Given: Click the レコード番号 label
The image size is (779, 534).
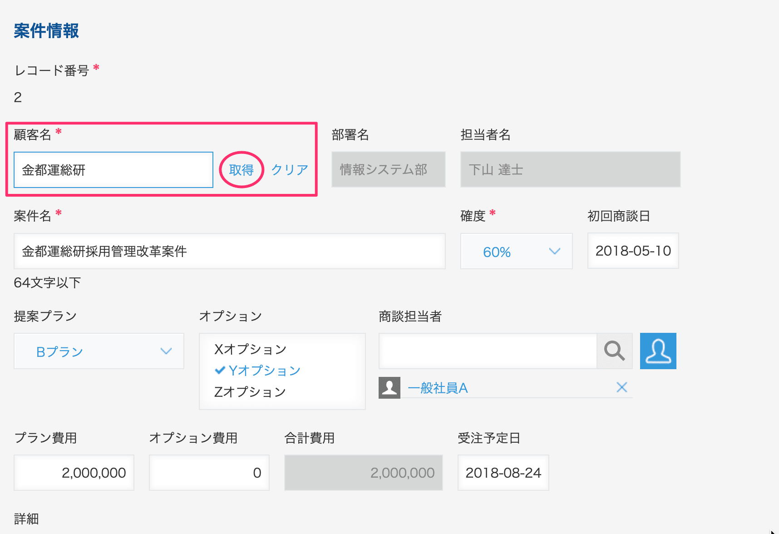Looking at the screenshot, I should click(x=52, y=70).
